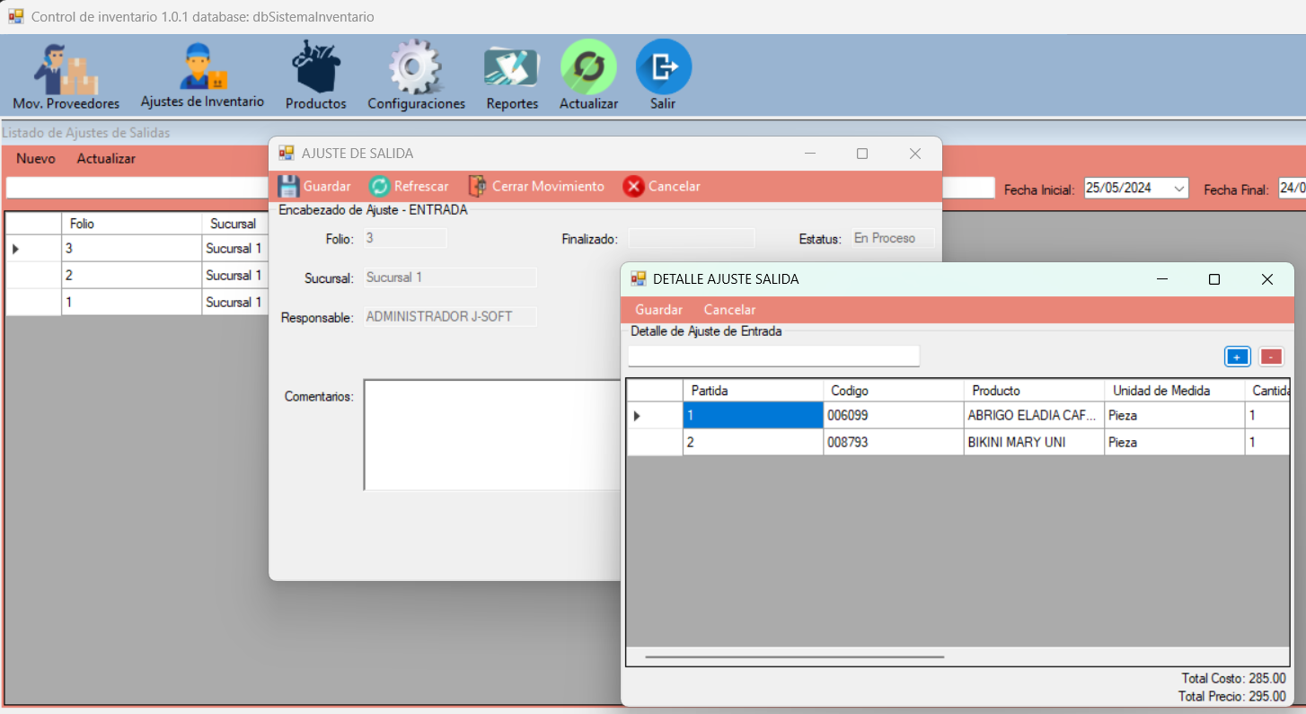Click the blue Salir exit icon
The width and height of the screenshot is (1306, 714).
click(663, 68)
